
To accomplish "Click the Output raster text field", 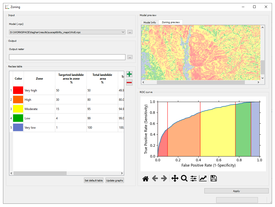I will [67, 57].
